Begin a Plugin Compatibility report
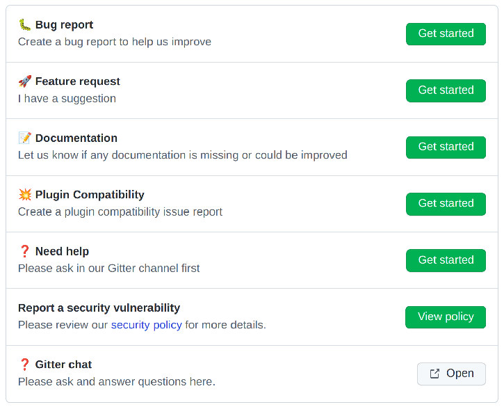This screenshot has width=504, height=407. point(446,203)
